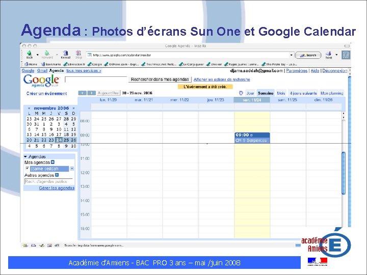Click the Gérer les agendas link
Image resolution: width=367 pixels, height=275 pixels.
click(x=57, y=188)
